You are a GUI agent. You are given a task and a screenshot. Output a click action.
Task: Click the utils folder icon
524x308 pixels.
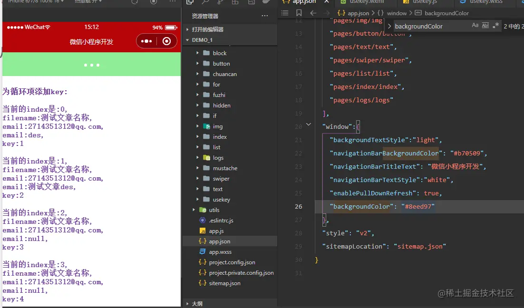point(203,210)
